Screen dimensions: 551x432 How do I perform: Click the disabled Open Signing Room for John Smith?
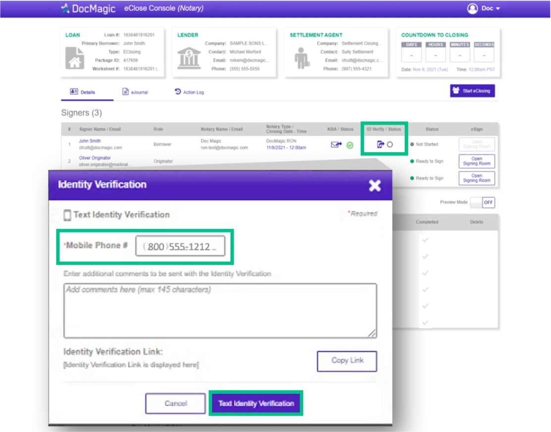click(477, 144)
